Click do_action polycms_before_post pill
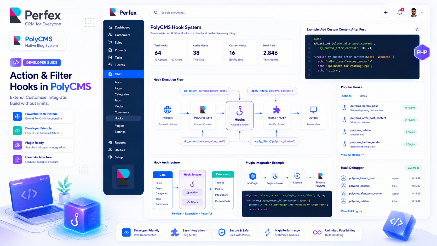 205,91
